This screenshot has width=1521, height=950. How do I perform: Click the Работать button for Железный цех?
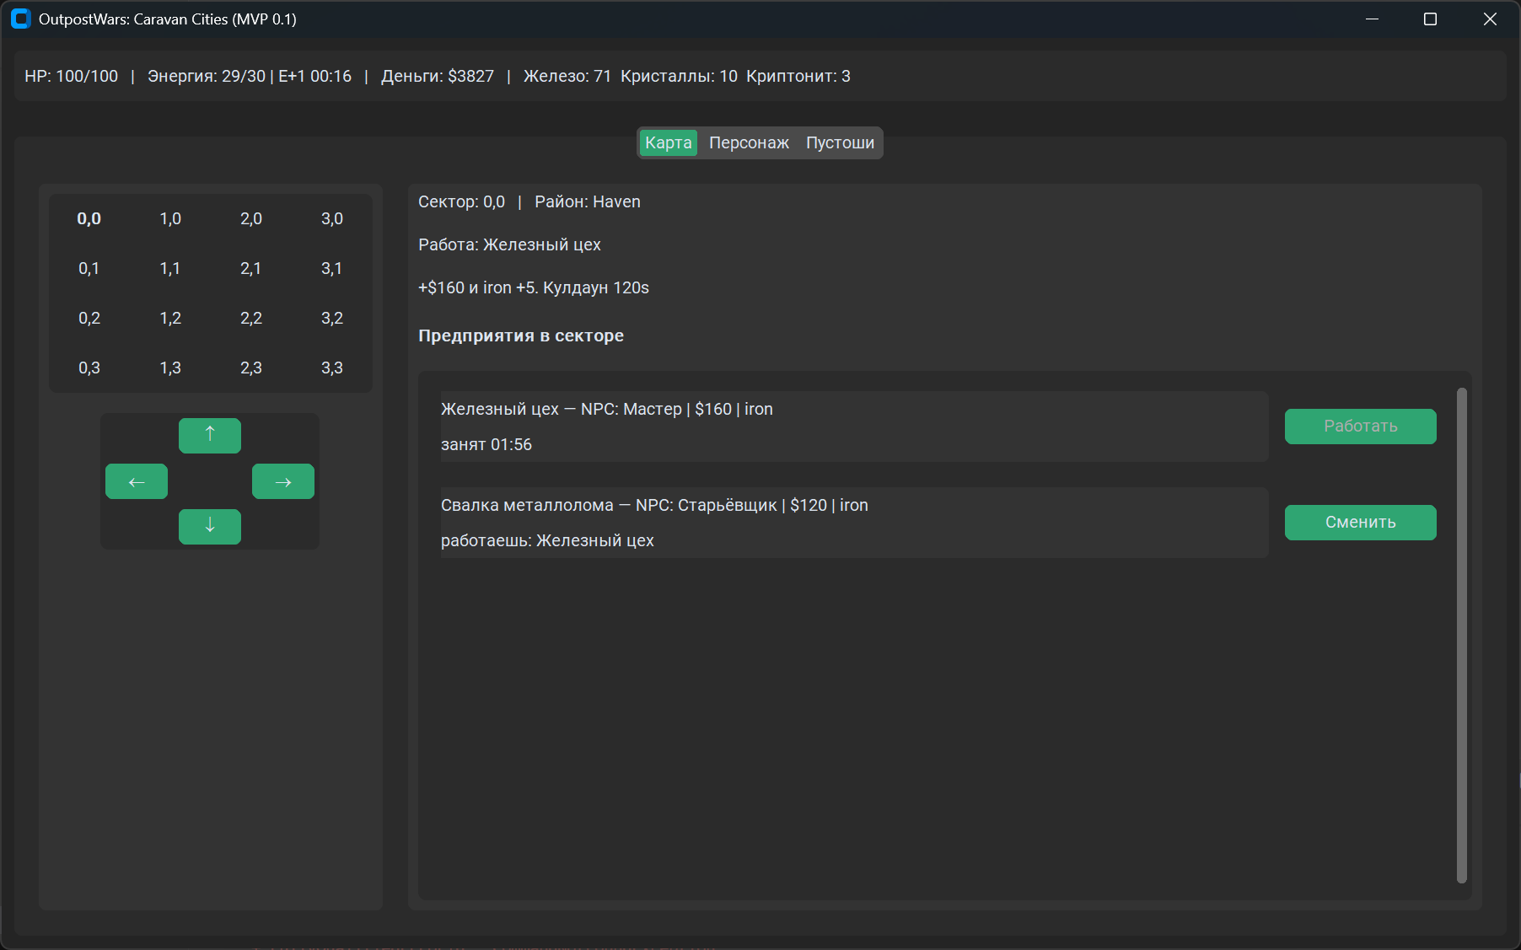pyautogui.click(x=1360, y=427)
